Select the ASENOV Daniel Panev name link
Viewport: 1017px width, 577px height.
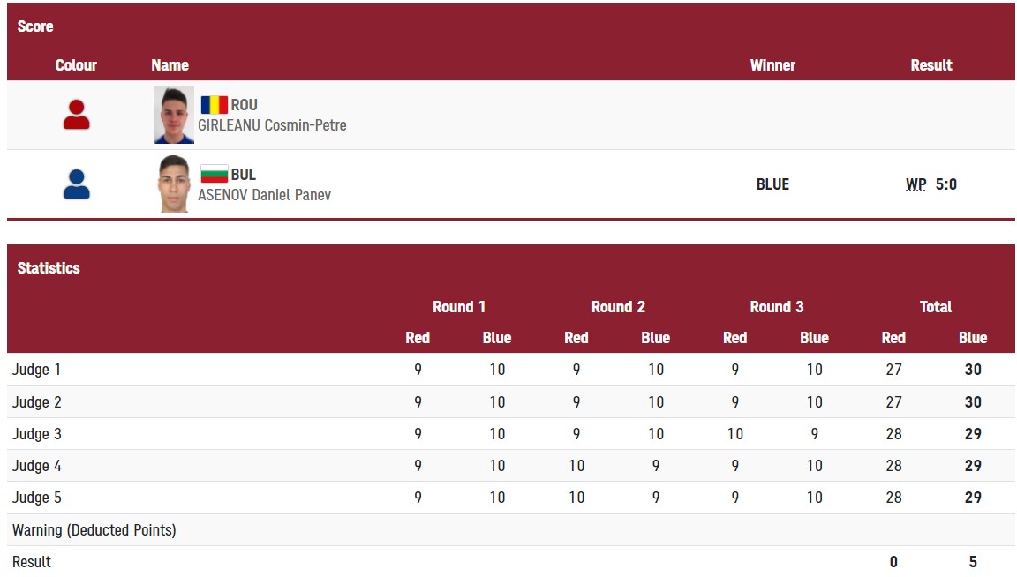(x=265, y=195)
